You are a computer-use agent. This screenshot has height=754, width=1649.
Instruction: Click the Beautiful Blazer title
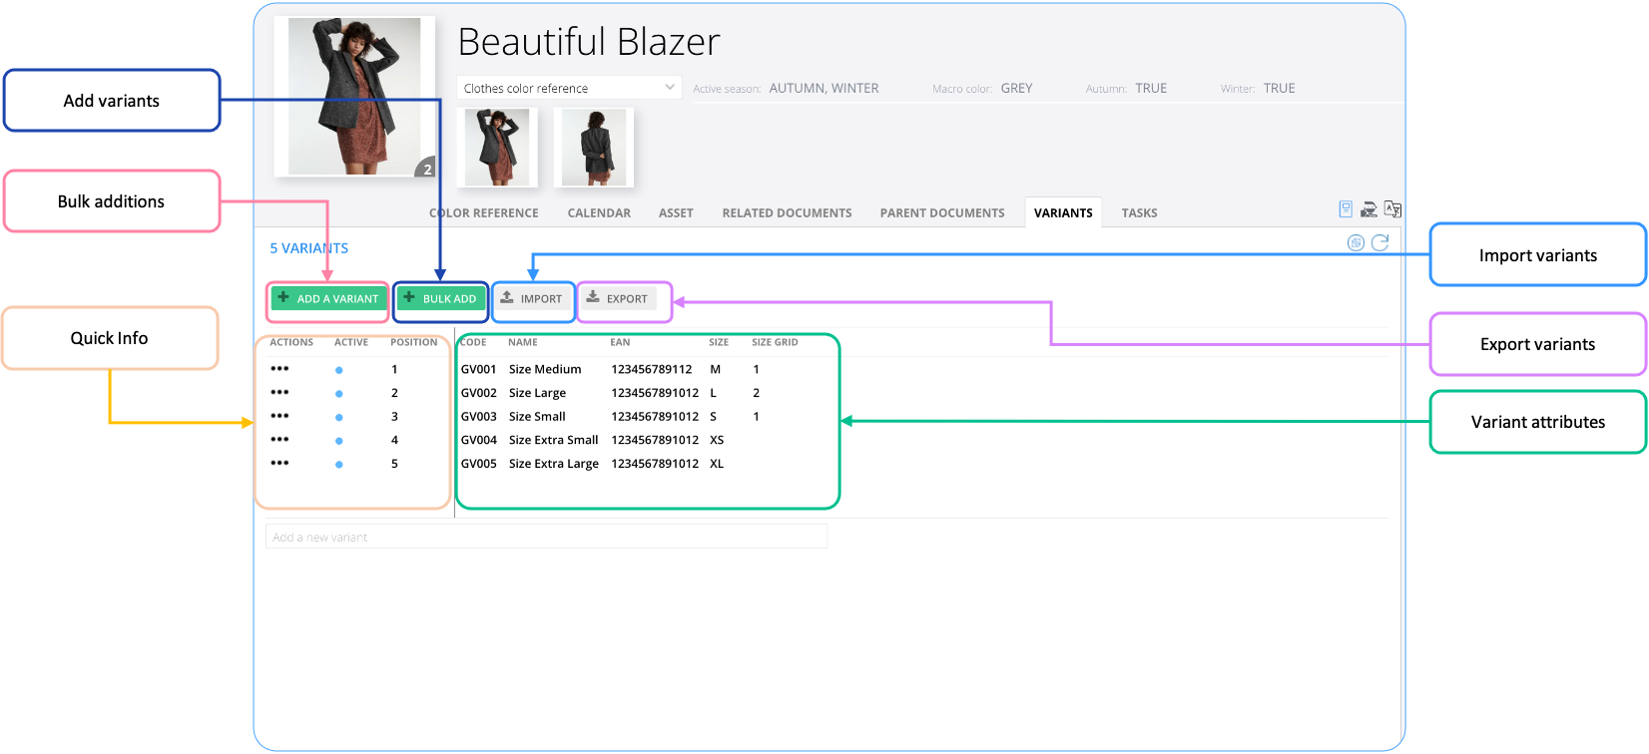(x=589, y=42)
